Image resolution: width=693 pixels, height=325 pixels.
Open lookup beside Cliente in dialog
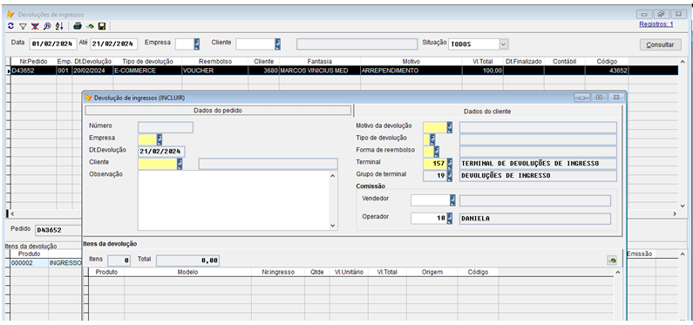180,164
